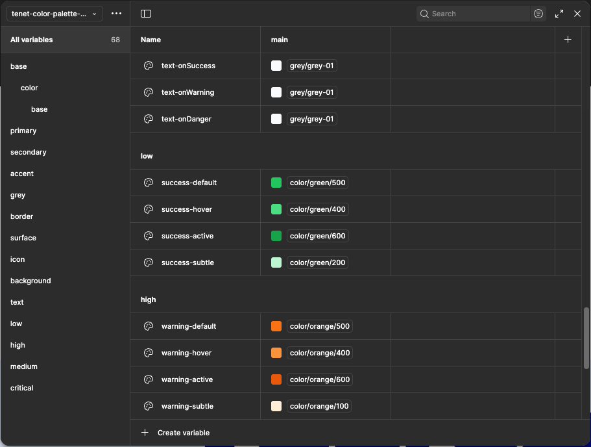This screenshot has width=591, height=447.
Task: Click palette icon of success-hover variable
Action: (x=149, y=209)
